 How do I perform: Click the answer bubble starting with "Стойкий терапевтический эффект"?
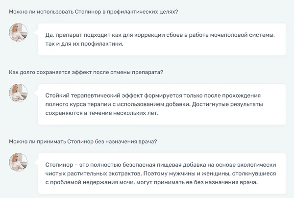pyautogui.click(x=162, y=104)
